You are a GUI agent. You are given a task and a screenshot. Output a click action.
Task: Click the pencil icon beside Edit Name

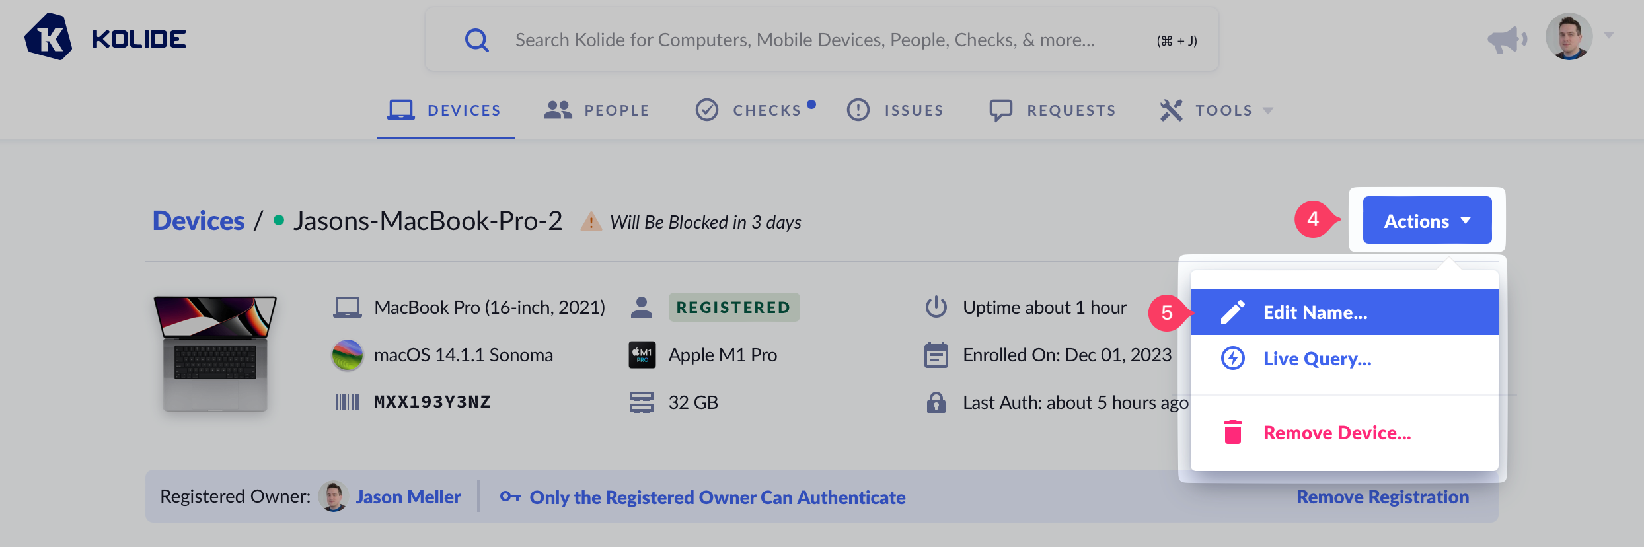pyautogui.click(x=1232, y=312)
